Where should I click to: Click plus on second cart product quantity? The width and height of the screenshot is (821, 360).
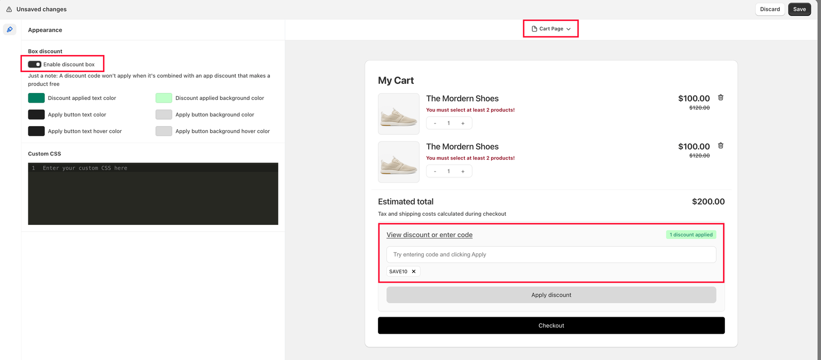tap(462, 171)
